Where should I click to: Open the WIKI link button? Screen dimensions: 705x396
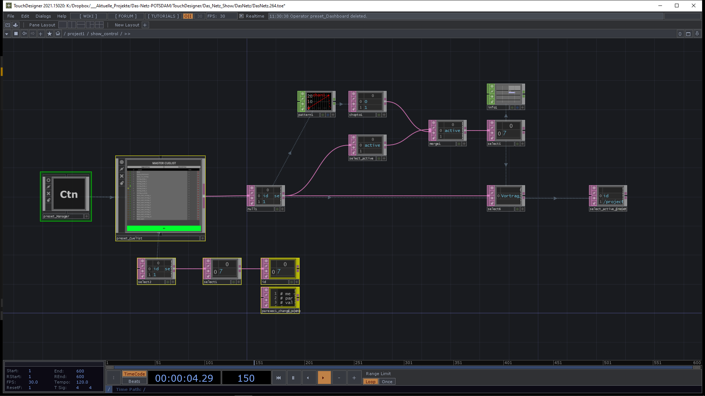pyautogui.click(x=88, y=16)
